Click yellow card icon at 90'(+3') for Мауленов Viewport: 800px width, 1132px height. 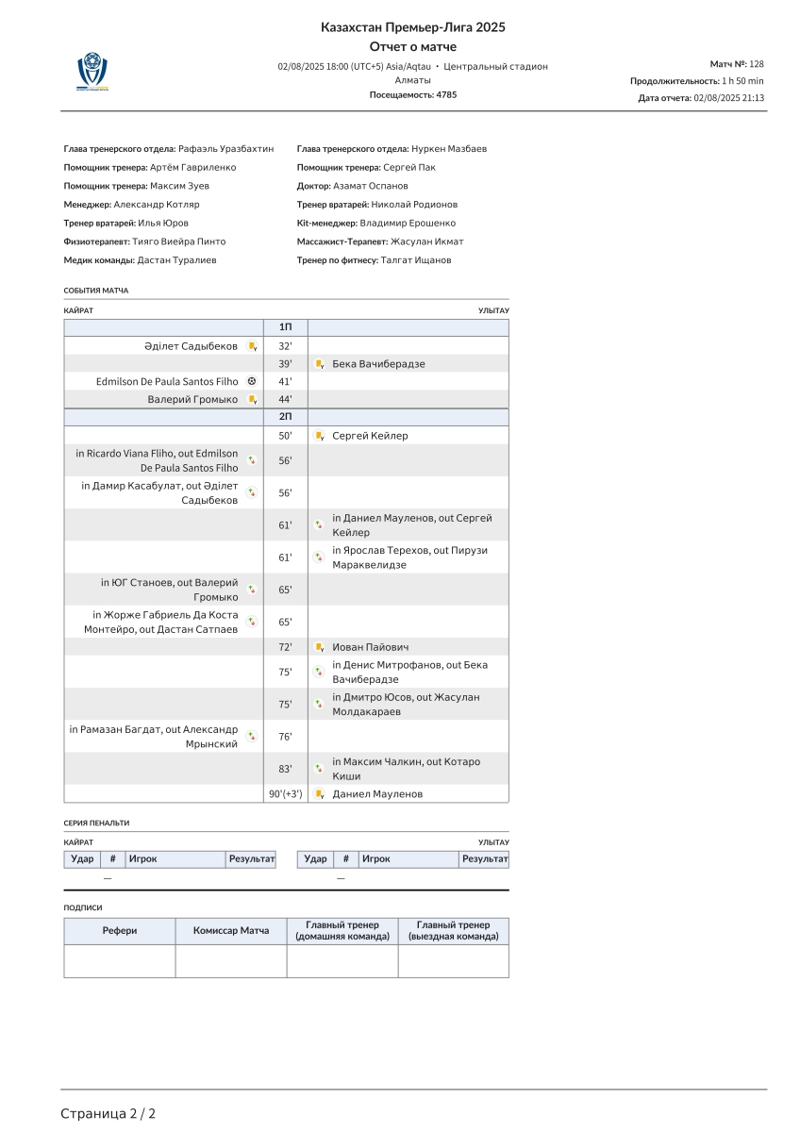click(x=320, y=794)
